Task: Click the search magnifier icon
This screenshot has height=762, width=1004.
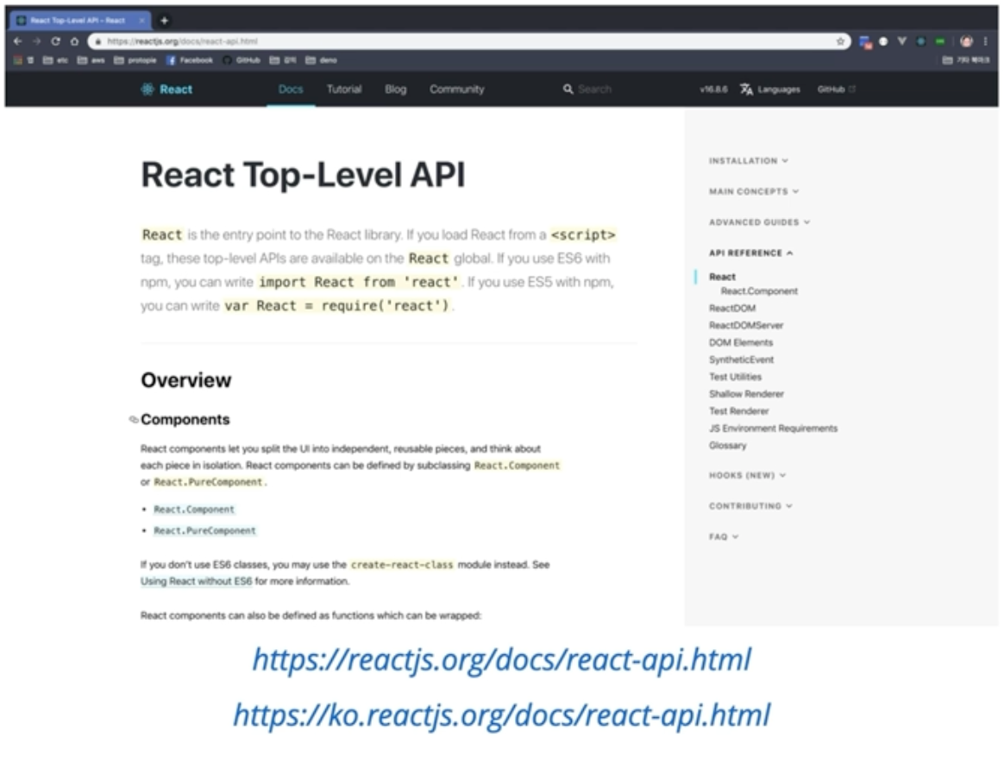Action: coord(568,89)
